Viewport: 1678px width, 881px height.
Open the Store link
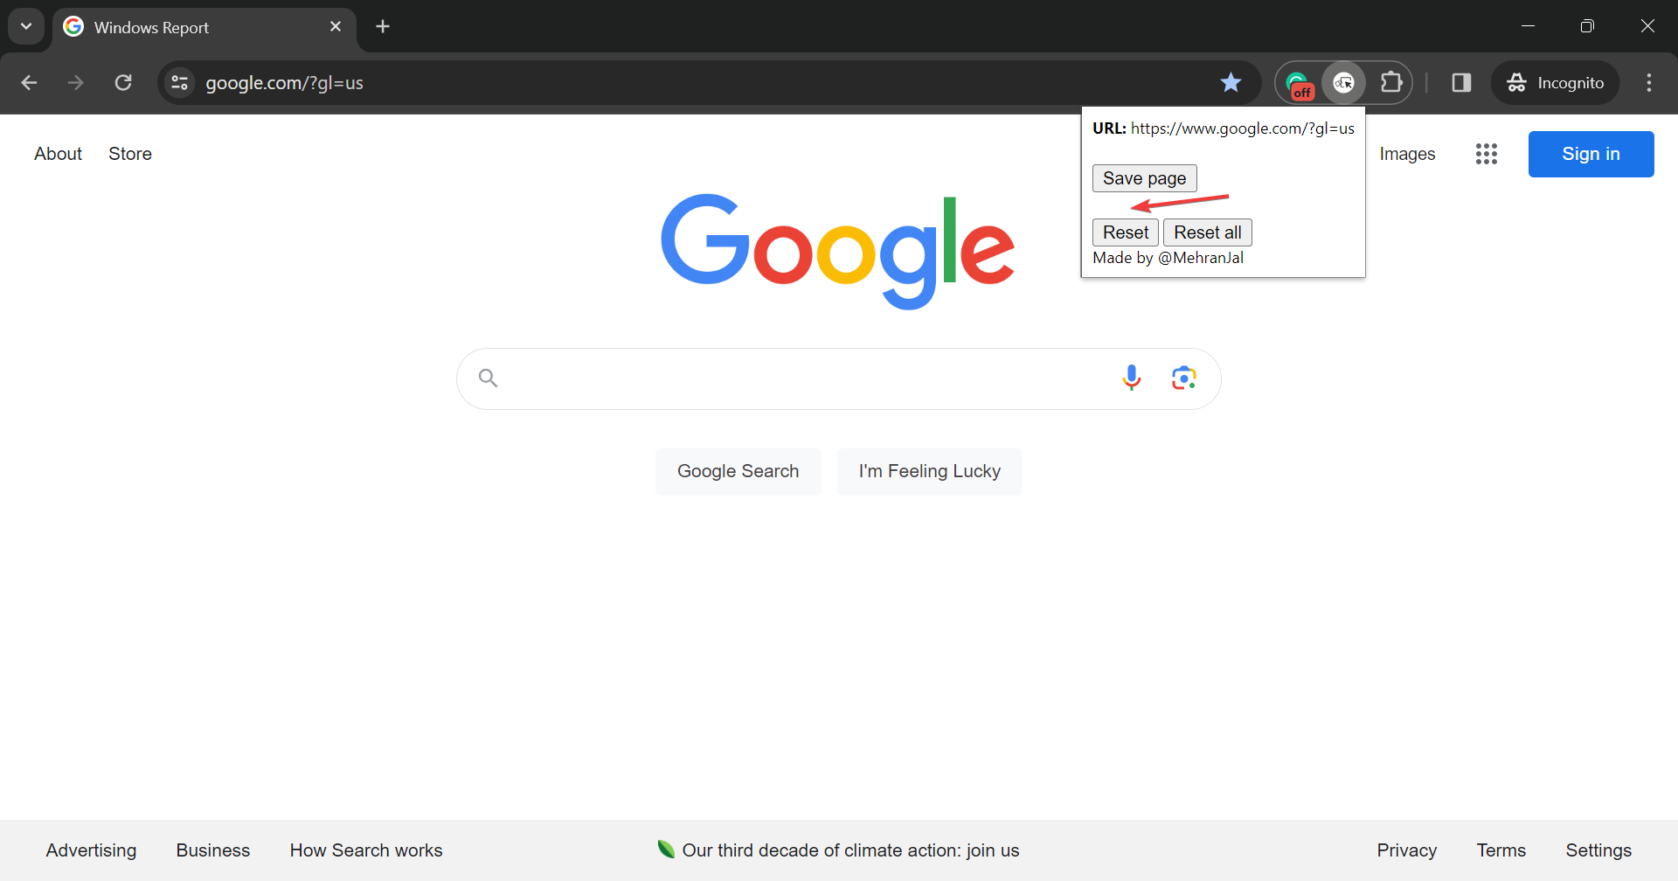click(x=130, y=154)
